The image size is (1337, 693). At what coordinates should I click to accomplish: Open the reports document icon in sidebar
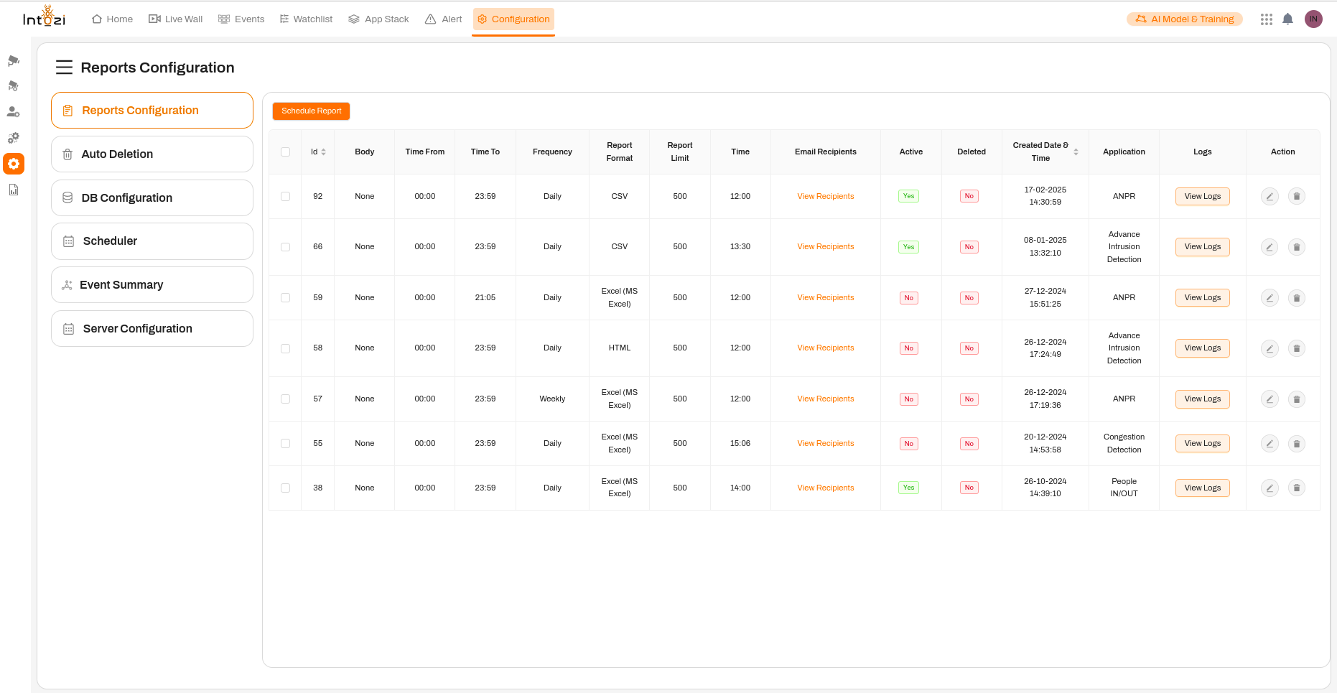(x=14, y=189)
